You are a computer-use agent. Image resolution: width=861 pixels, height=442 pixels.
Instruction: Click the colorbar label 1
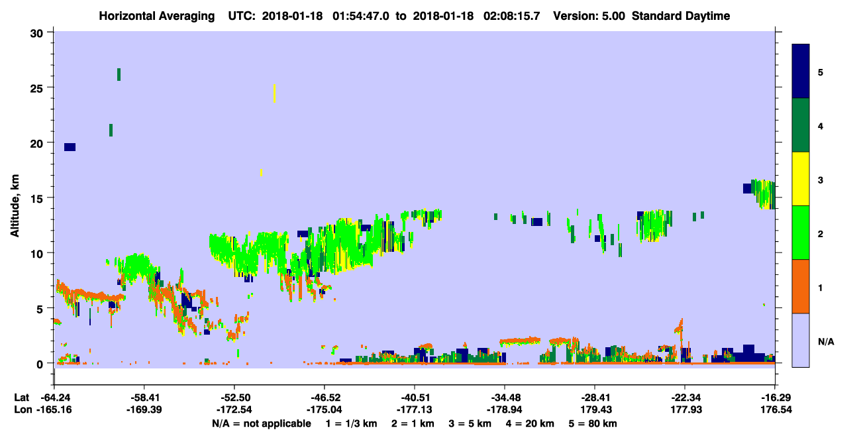pyautogui.click(x=821, y=286)
